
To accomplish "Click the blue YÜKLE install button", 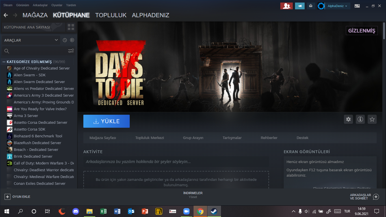I will tap(107, 121).
